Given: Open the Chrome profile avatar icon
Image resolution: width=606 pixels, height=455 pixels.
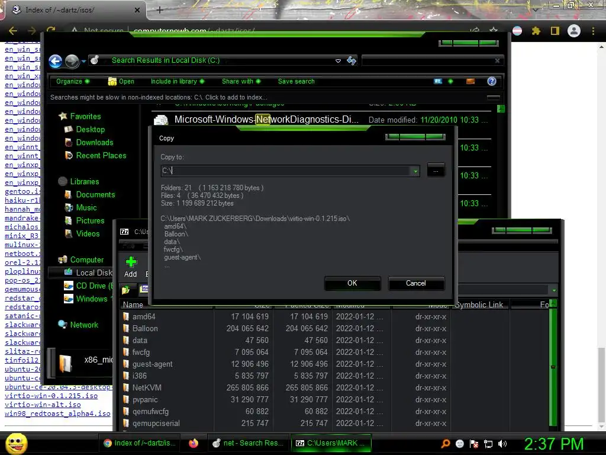Looking at the screenshot, I should [x=574, y=31].
